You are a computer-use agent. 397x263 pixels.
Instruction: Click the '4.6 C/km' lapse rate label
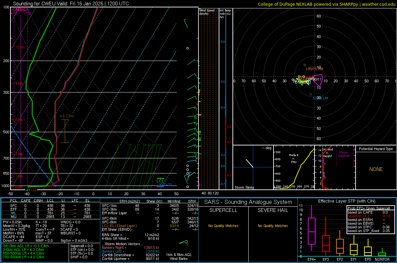coord(67,116)
